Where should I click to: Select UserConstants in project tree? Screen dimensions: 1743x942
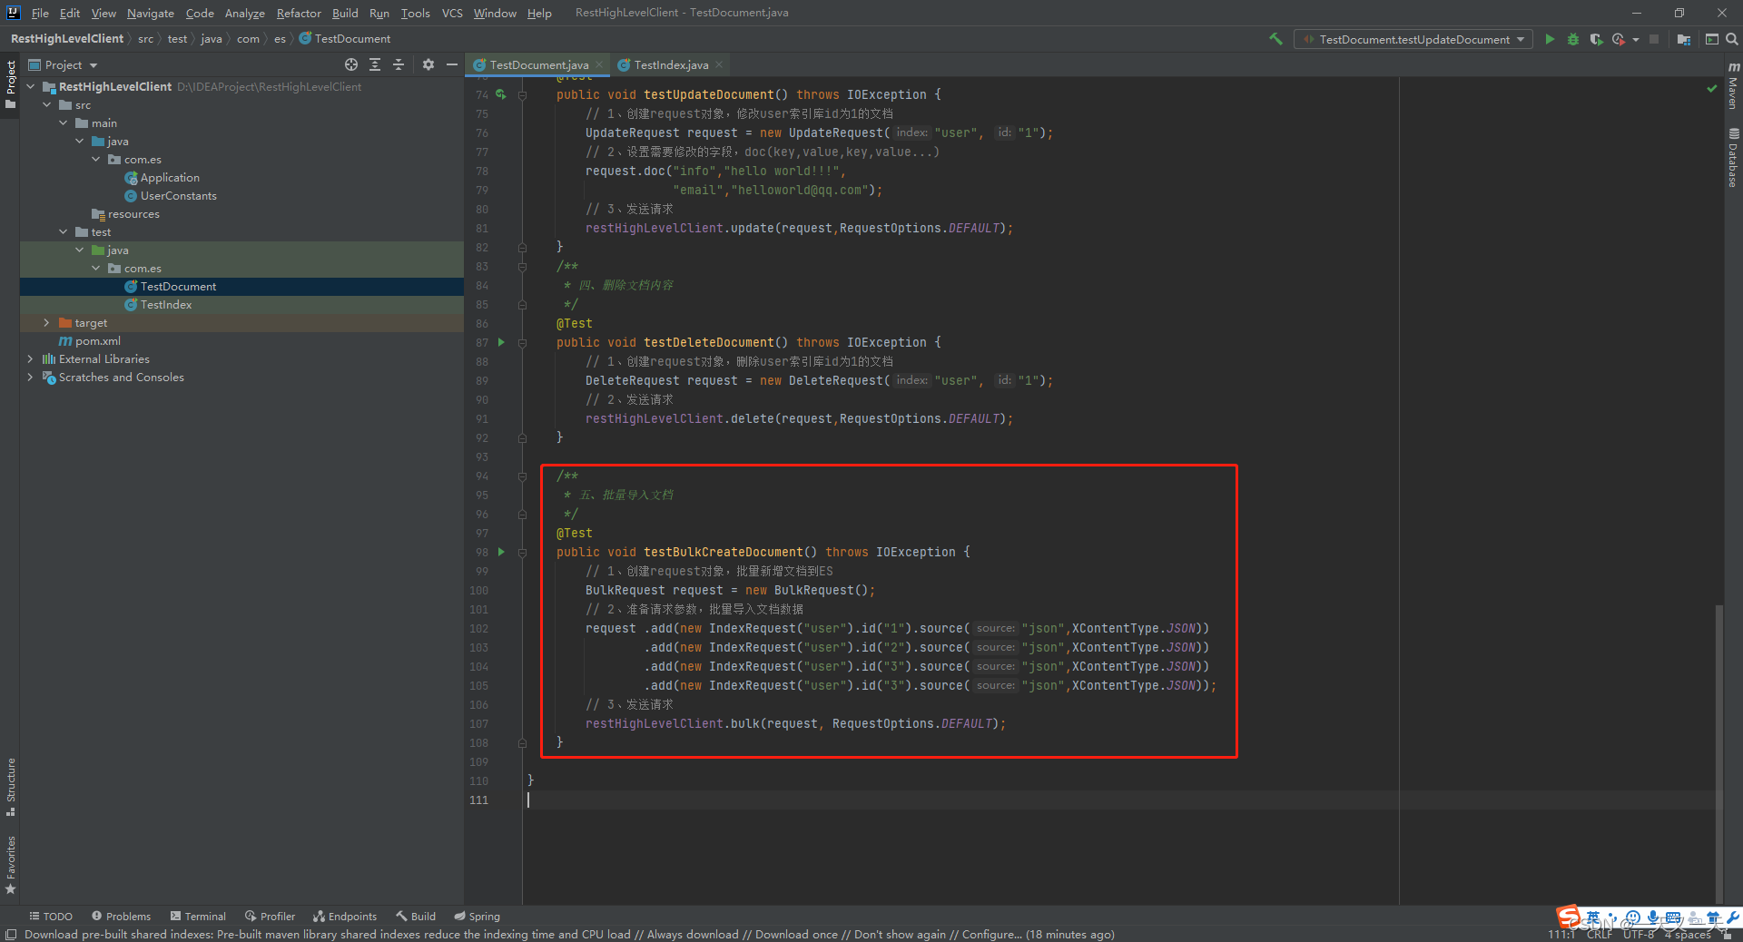(178, 196)
